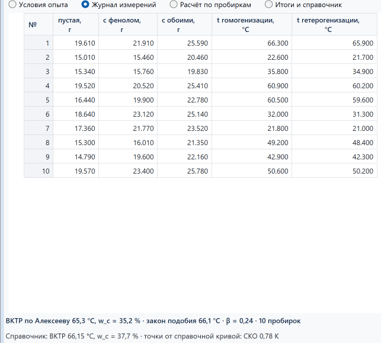
Task: Click the cell with value 31.300
Action: [334, 114]
